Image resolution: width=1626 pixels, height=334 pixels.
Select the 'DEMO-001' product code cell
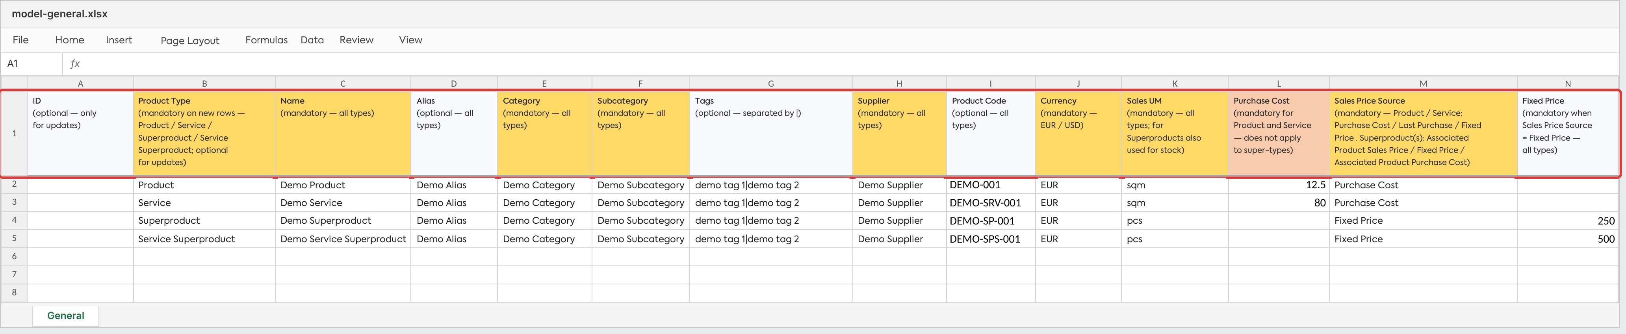point(990,185)
